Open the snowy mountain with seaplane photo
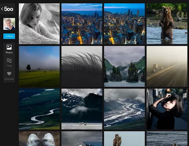Screen dimensions: 189x146 point(82,109)
